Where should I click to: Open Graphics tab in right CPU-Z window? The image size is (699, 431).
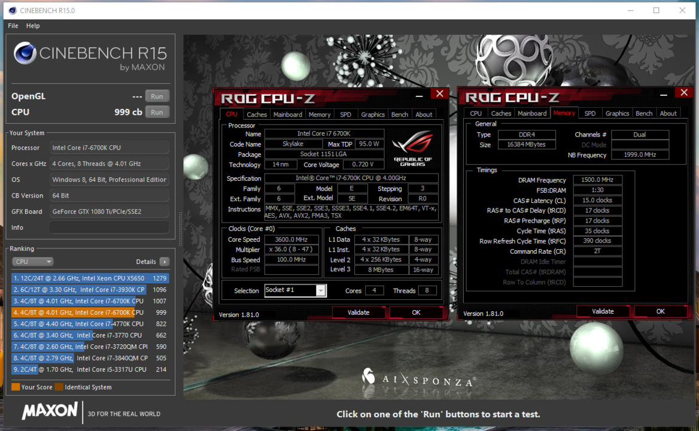pos(617,113)
